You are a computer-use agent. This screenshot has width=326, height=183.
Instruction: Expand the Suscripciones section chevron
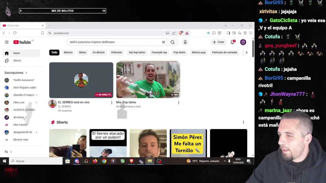tap(26, 73)
